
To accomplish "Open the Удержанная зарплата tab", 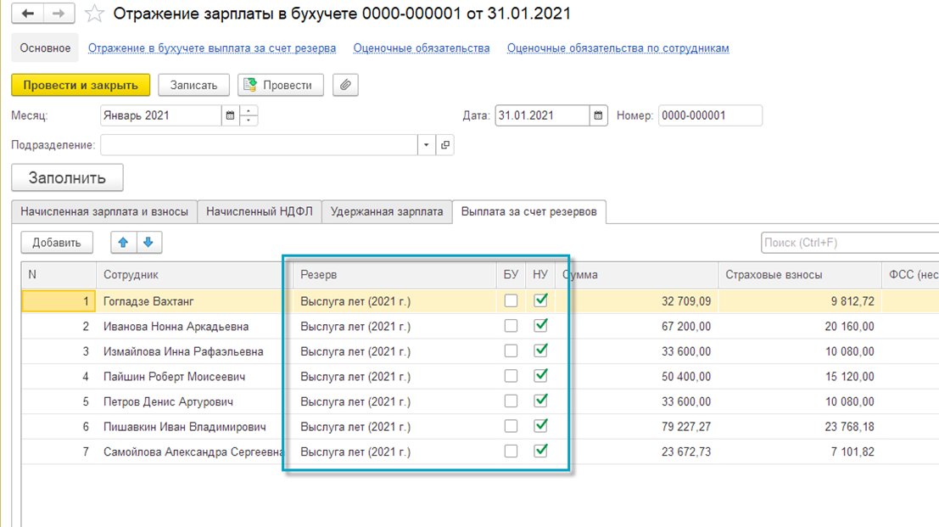I will click(387, 211).
